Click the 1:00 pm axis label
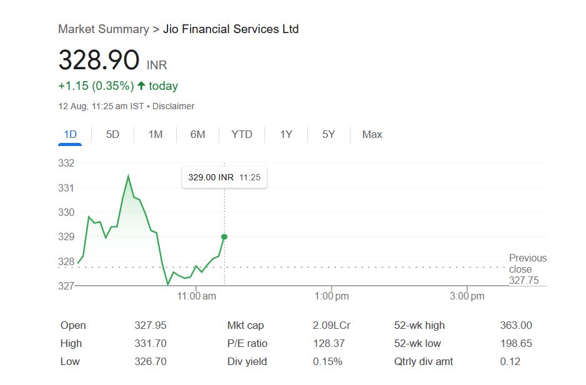The width and height of the screenshot is (586, 385). [x=332, y=296]
